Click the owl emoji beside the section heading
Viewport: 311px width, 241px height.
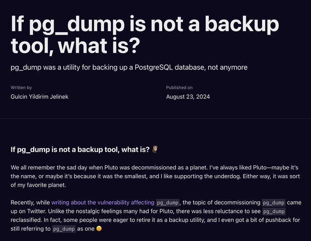click(x=154, y=150)
